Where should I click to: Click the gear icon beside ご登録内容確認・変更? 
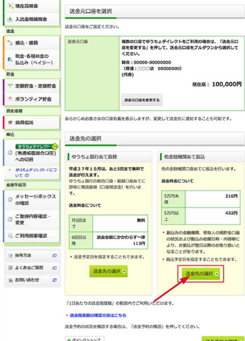click(x=10, y=219)
